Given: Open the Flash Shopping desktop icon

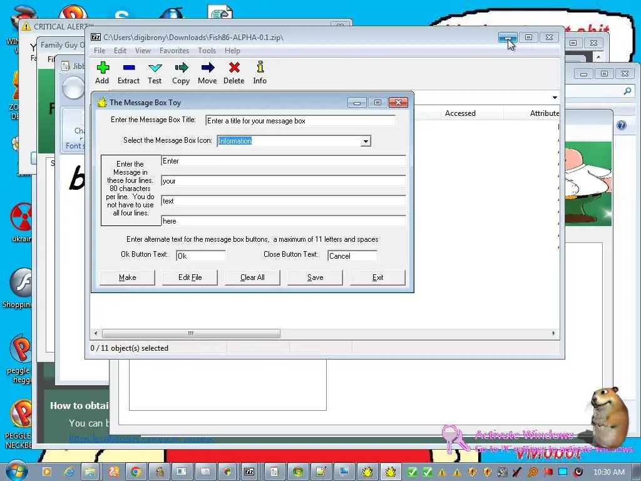Looking at the screenshot, I should pyautogui.click(x=21, y=282).
